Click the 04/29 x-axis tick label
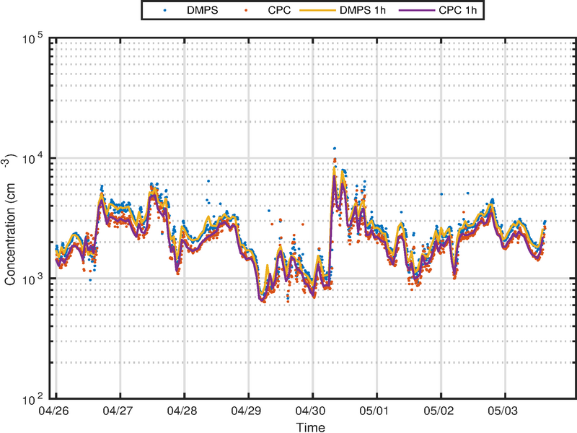This screenshot has height=433, width=577. tap(246, 411)
